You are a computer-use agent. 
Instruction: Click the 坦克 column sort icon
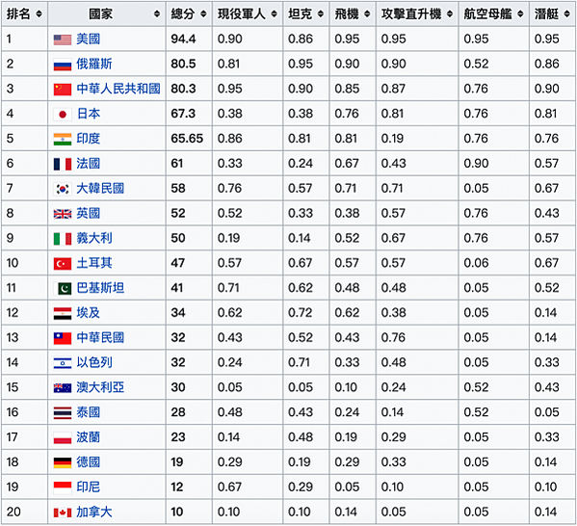point(321,14)
